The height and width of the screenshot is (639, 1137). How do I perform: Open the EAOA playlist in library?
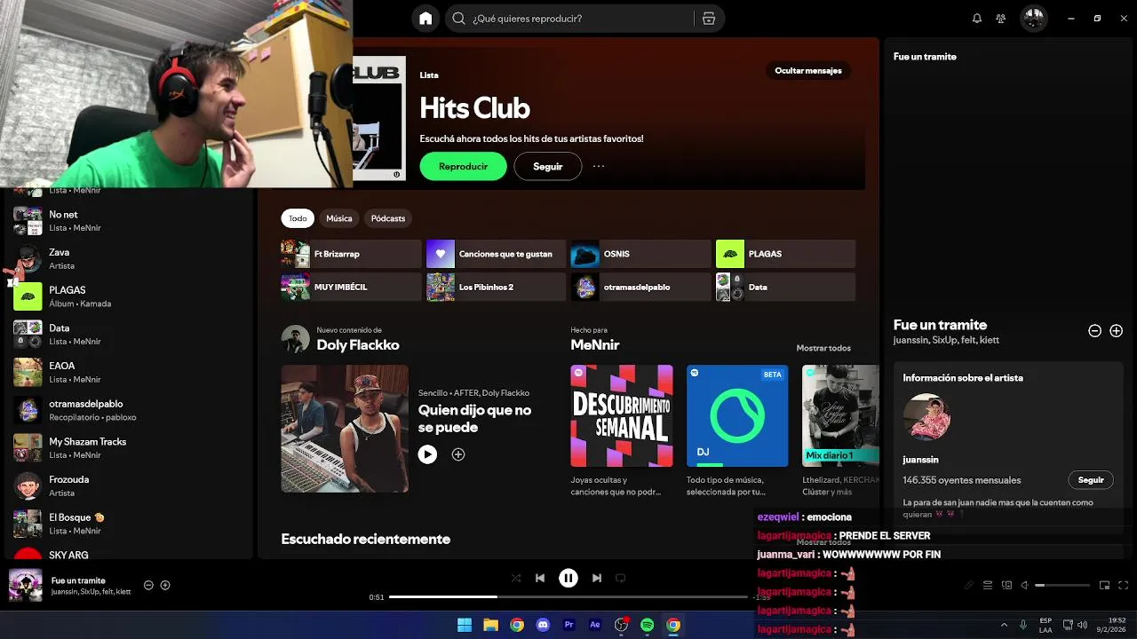tap(129, 373)
